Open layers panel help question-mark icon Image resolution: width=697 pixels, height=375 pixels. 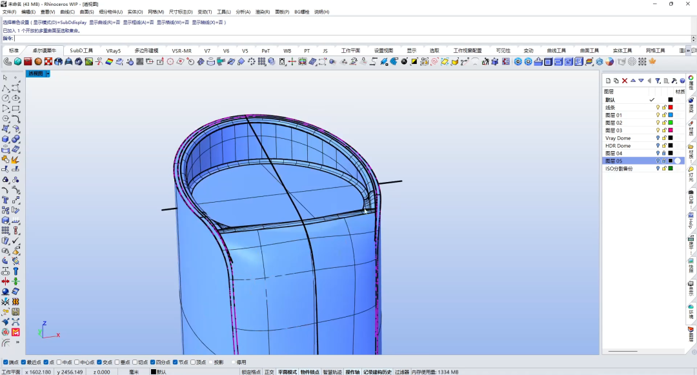682,81
